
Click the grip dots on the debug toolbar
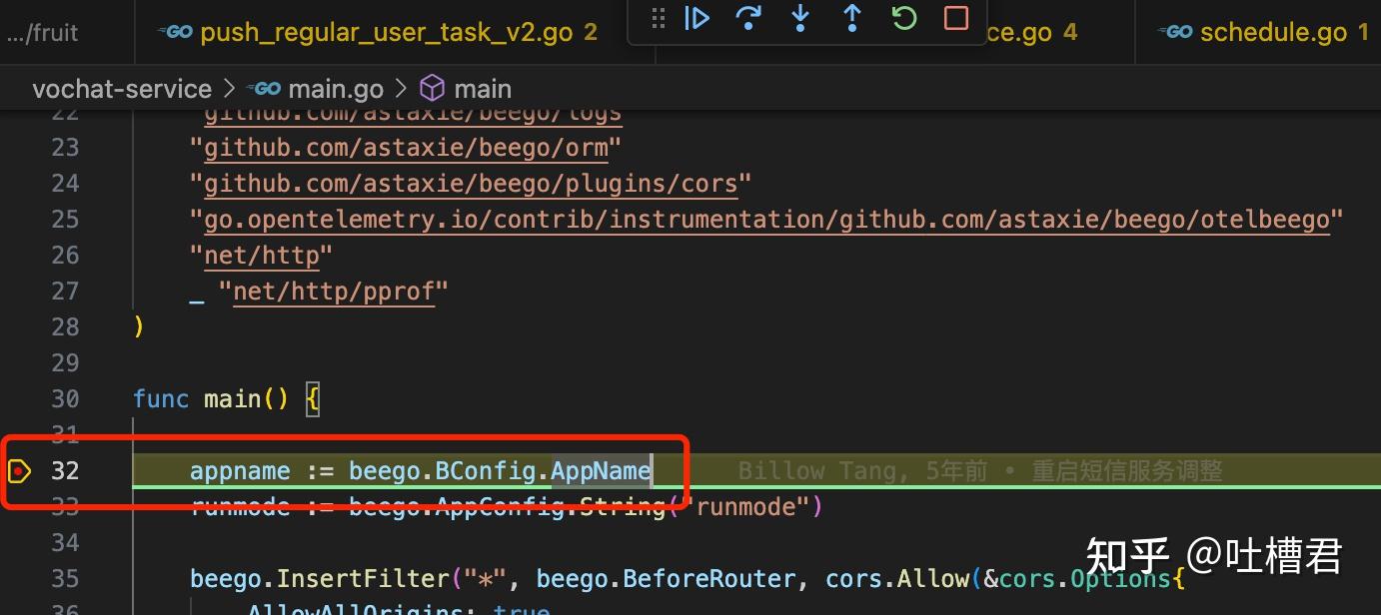[658, 18]
